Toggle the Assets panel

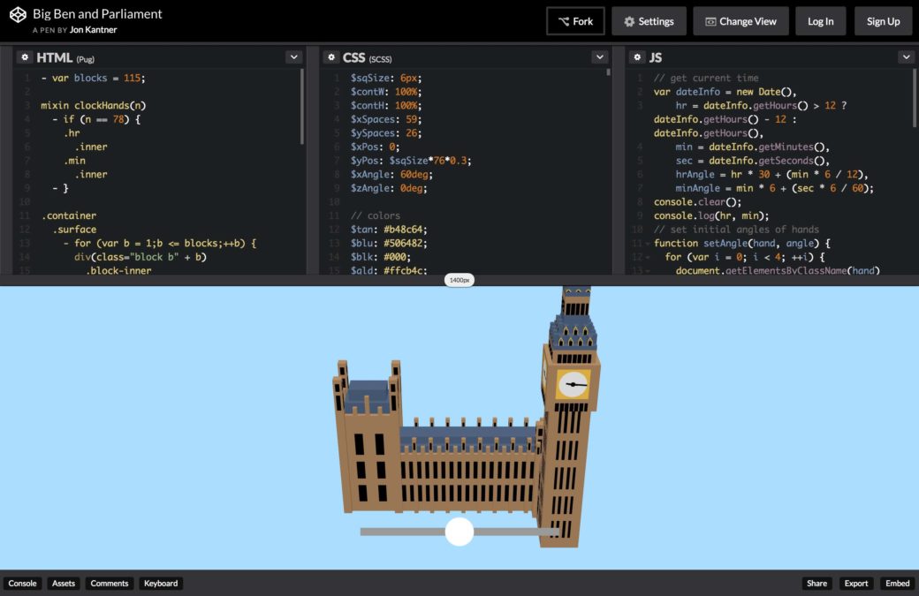[x=64, y=584]
